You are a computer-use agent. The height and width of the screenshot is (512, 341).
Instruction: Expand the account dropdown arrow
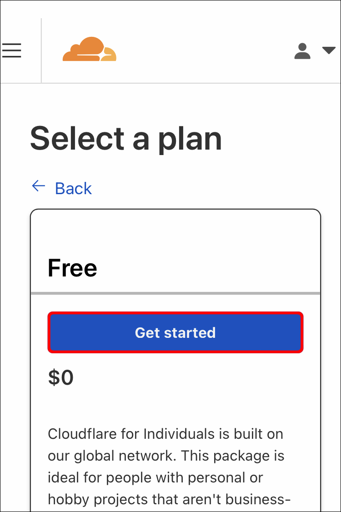tap(328, 50)
